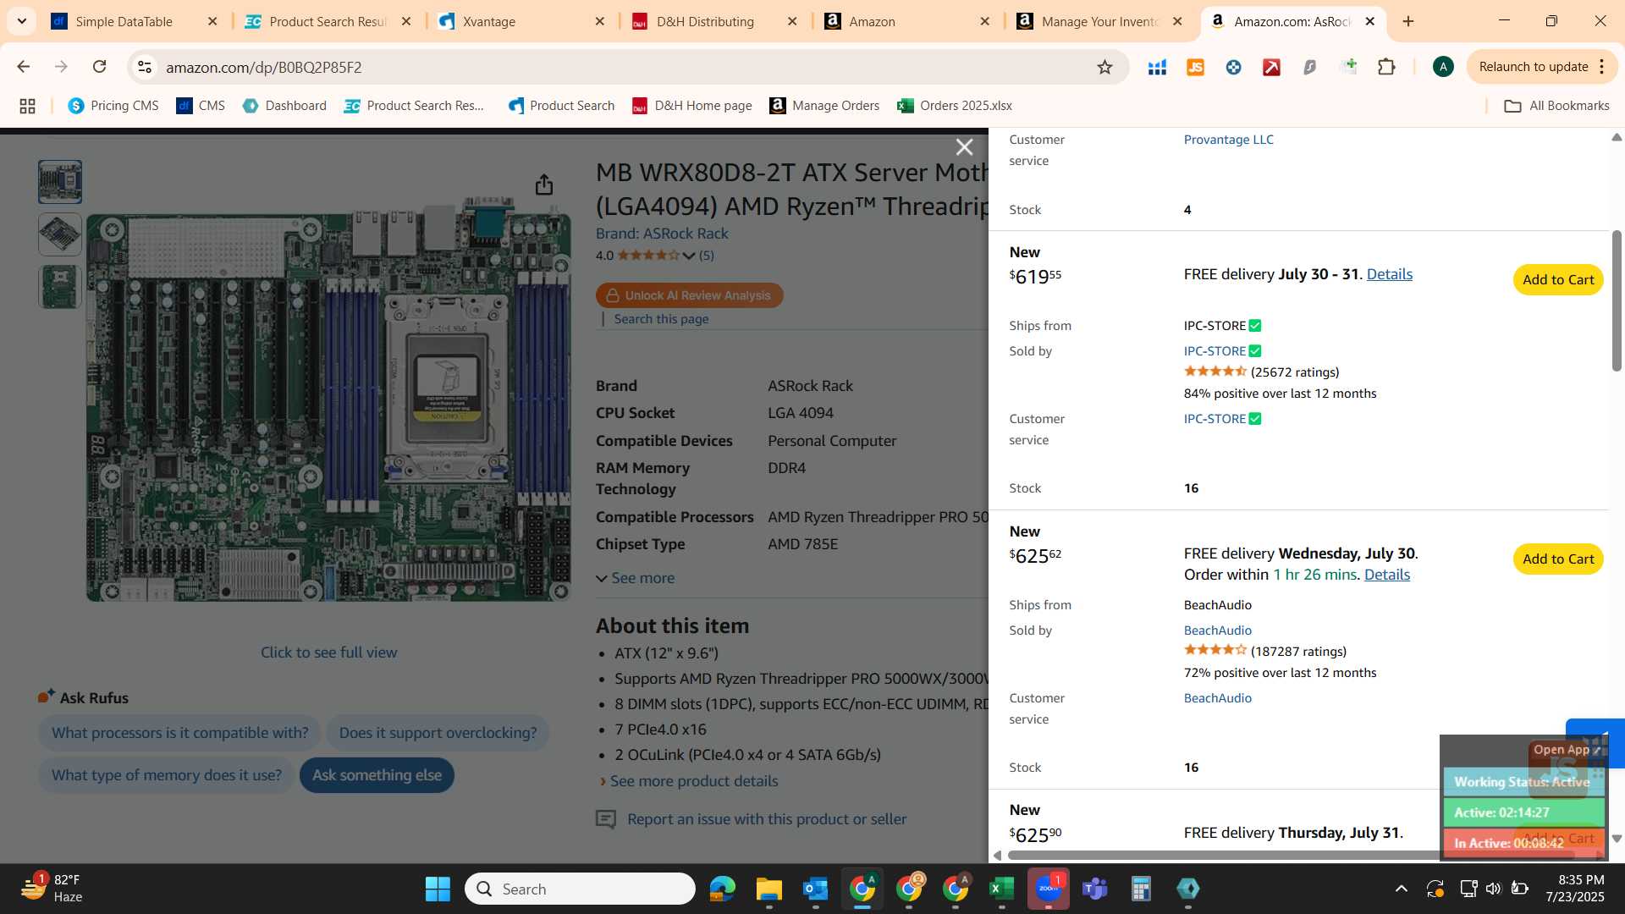
Task: Open File Explorer from taskbar
Action: pos(768,889)
